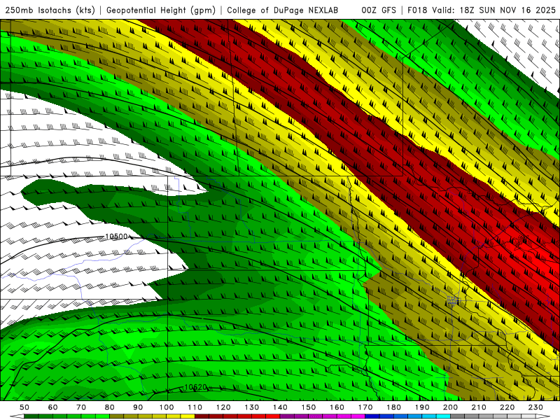Click the 50 value on the legend
The width and height of the screenshot is (560, 420).
(24, 407)
